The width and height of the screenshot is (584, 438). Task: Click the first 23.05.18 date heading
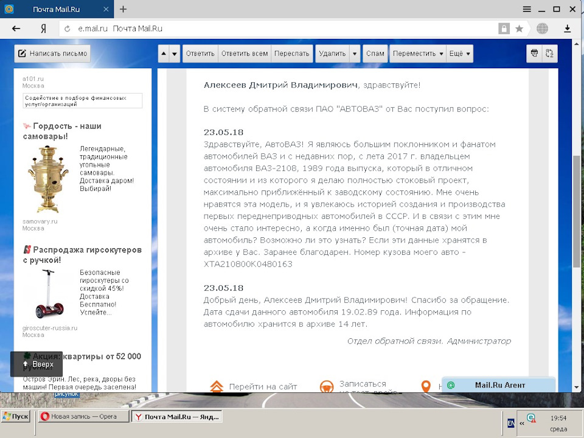223,132
